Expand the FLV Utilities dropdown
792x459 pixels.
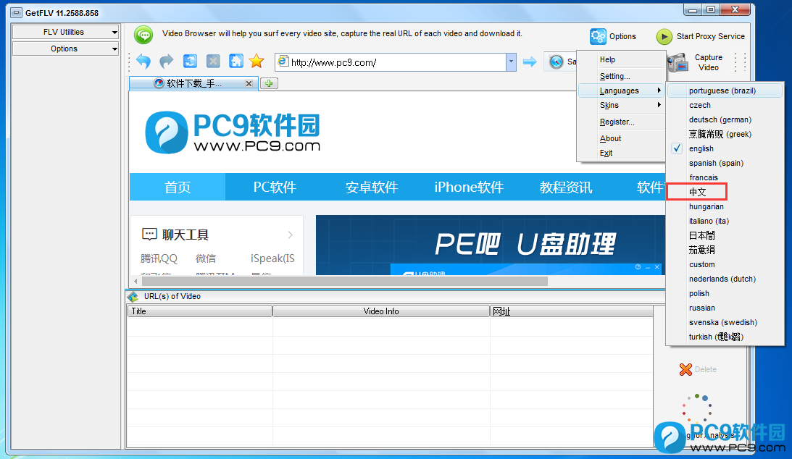tap(114, 33)
